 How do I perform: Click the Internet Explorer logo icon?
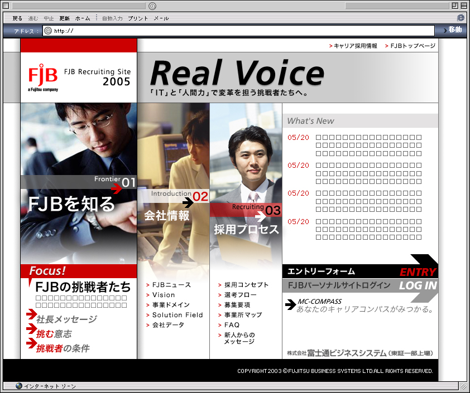point(461,18)
